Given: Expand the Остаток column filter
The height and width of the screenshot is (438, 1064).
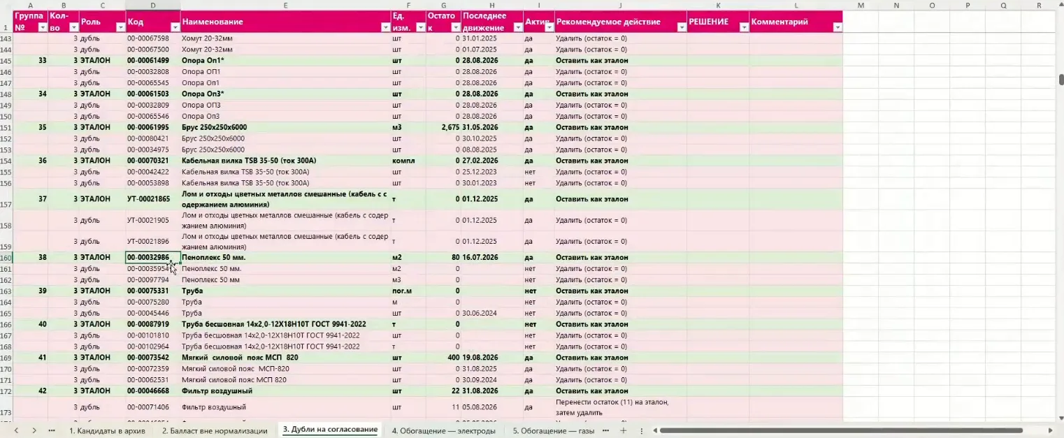Looking at the screenshot, I should coord(456,27).
